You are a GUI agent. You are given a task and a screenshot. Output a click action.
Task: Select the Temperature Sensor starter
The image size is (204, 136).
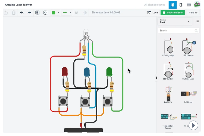pos(168,121)
